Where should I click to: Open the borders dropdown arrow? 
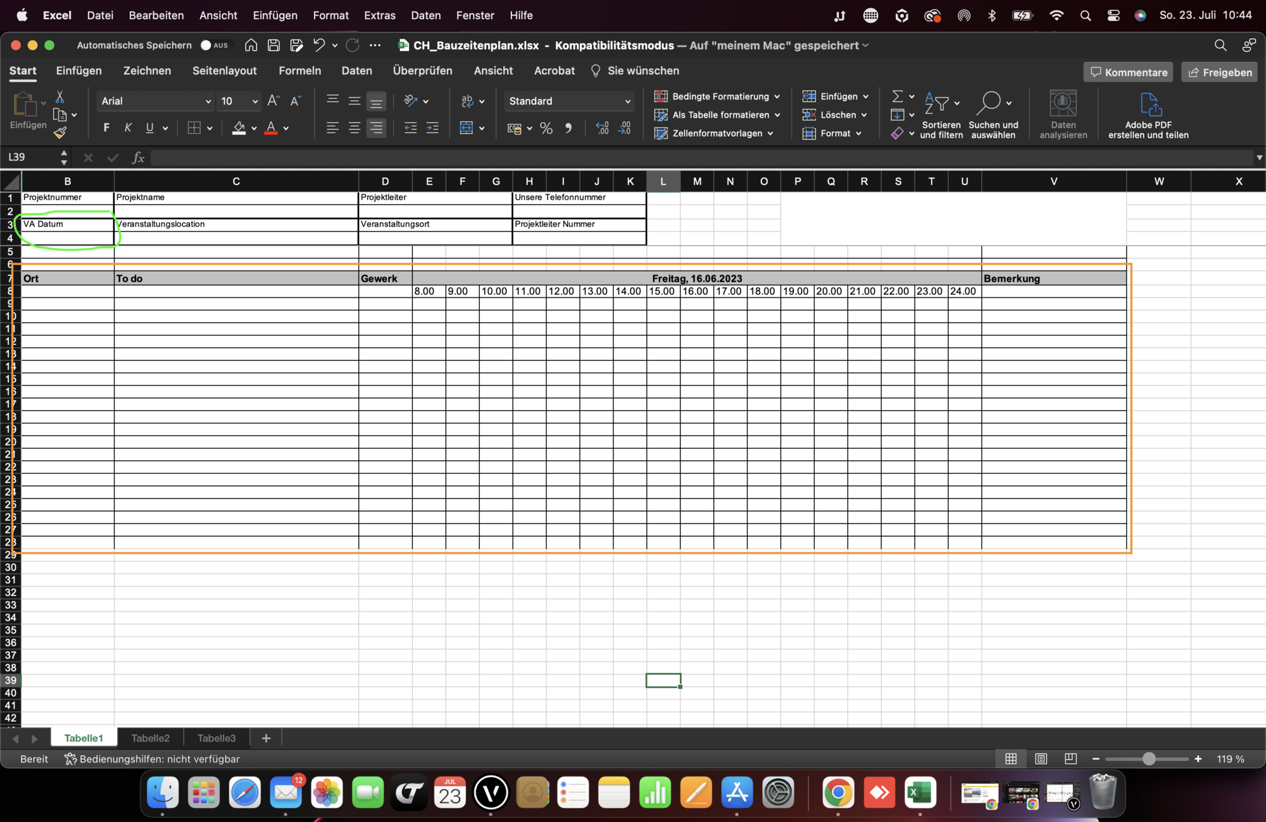[210, 128]
